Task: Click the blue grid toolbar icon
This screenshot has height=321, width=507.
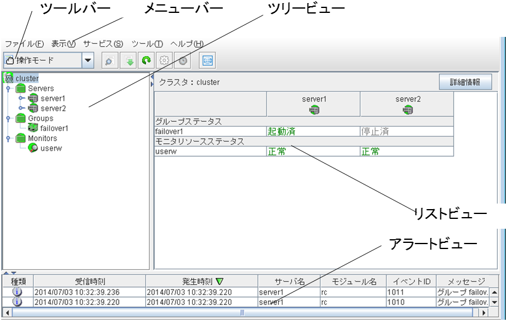Action: (x=207, y=60)
